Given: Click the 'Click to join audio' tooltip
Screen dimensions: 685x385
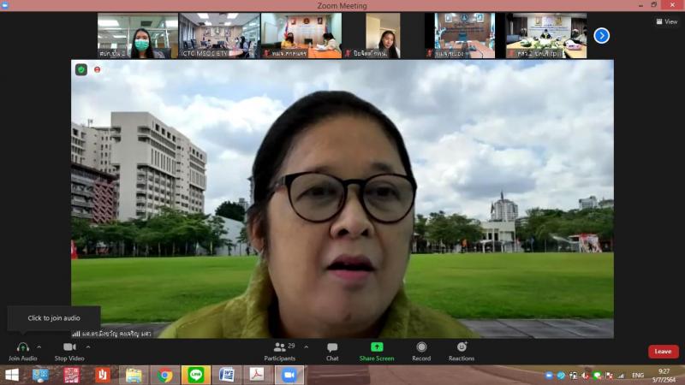Looking at the screenshot, I should pyautogui.click(x=54, y=317).
